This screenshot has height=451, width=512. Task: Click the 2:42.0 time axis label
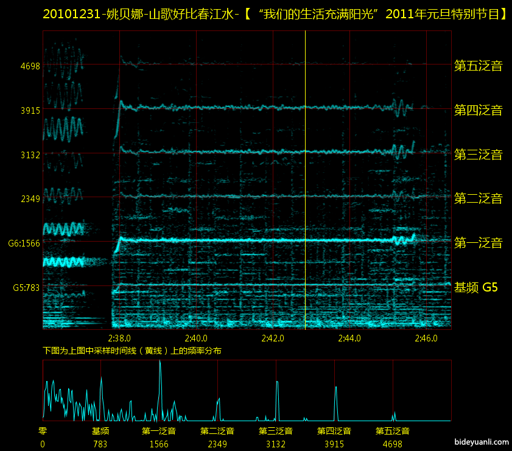pyautogui.click(x=273, y=338)
